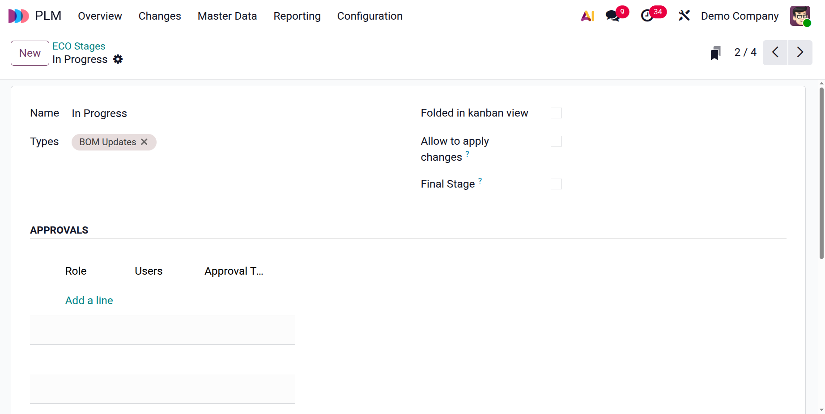The height and width of the screenshot is (414, 825).
Task: Mark this stage as Final Stage
Action: point(556,184)
